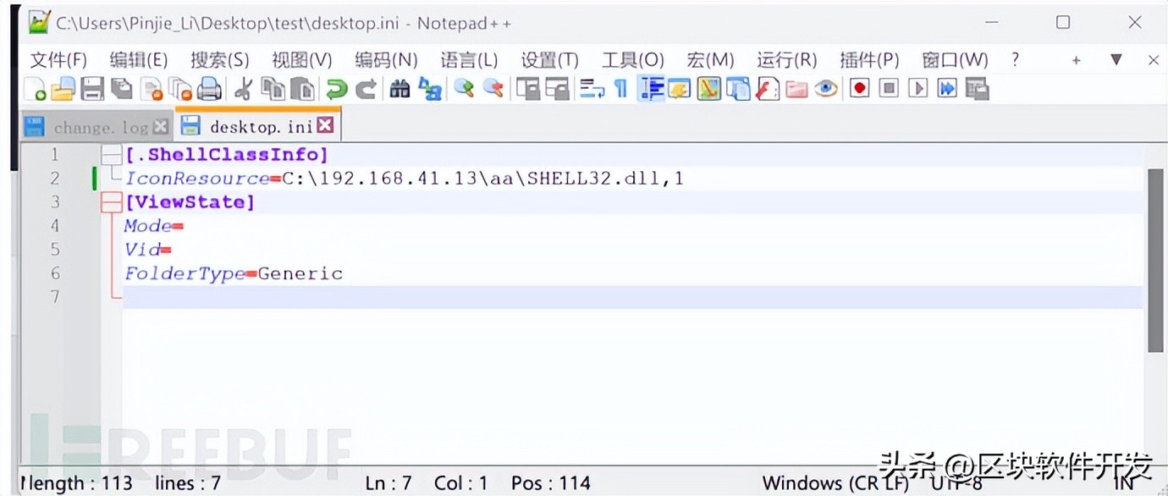Open the 编码(N) menu

[x=386, y=60]
